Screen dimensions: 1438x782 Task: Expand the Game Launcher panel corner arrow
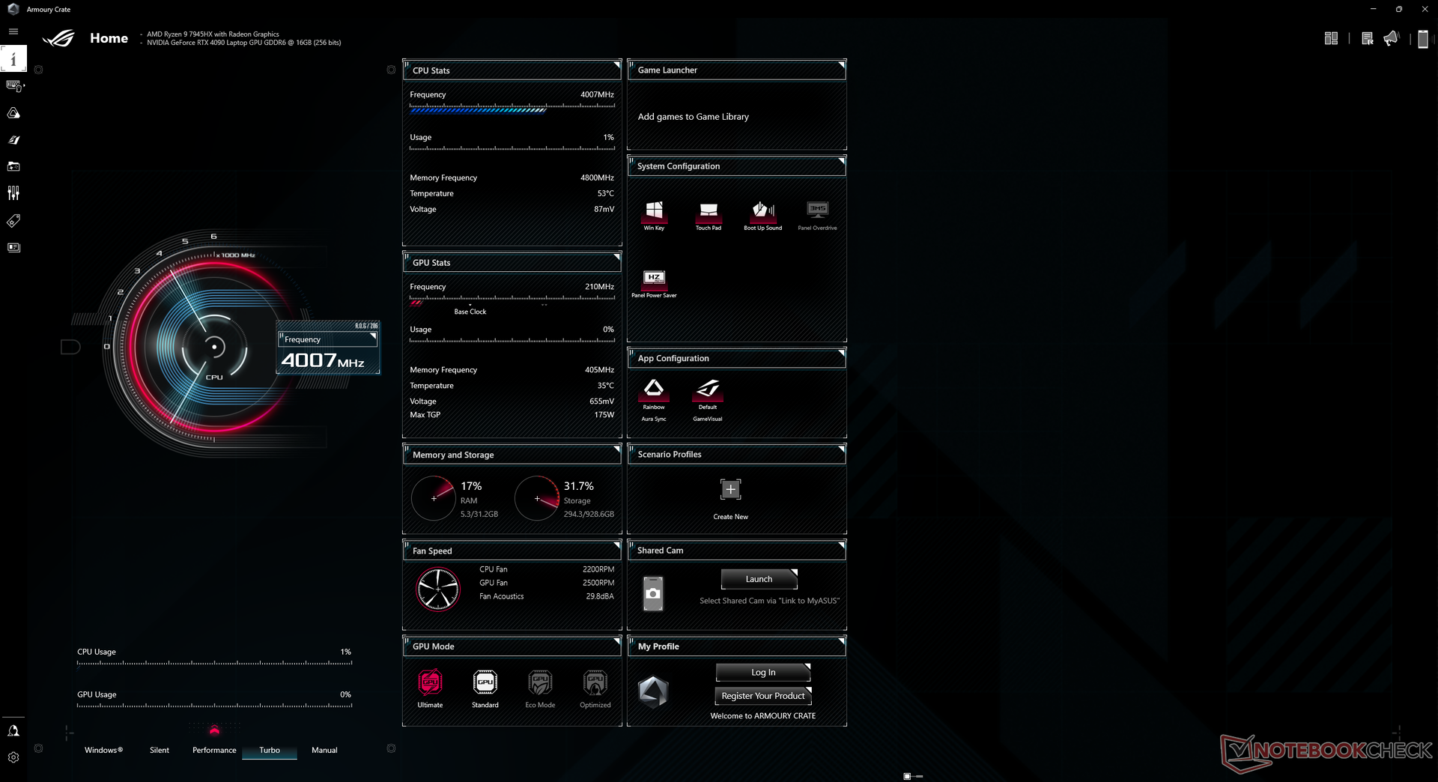pos(842,64)
